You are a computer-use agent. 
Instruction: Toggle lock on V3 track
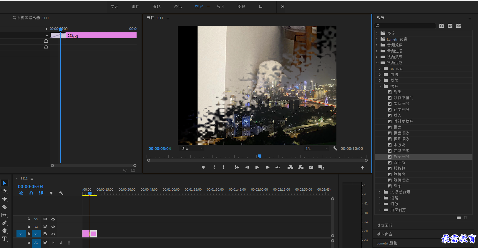29,219
